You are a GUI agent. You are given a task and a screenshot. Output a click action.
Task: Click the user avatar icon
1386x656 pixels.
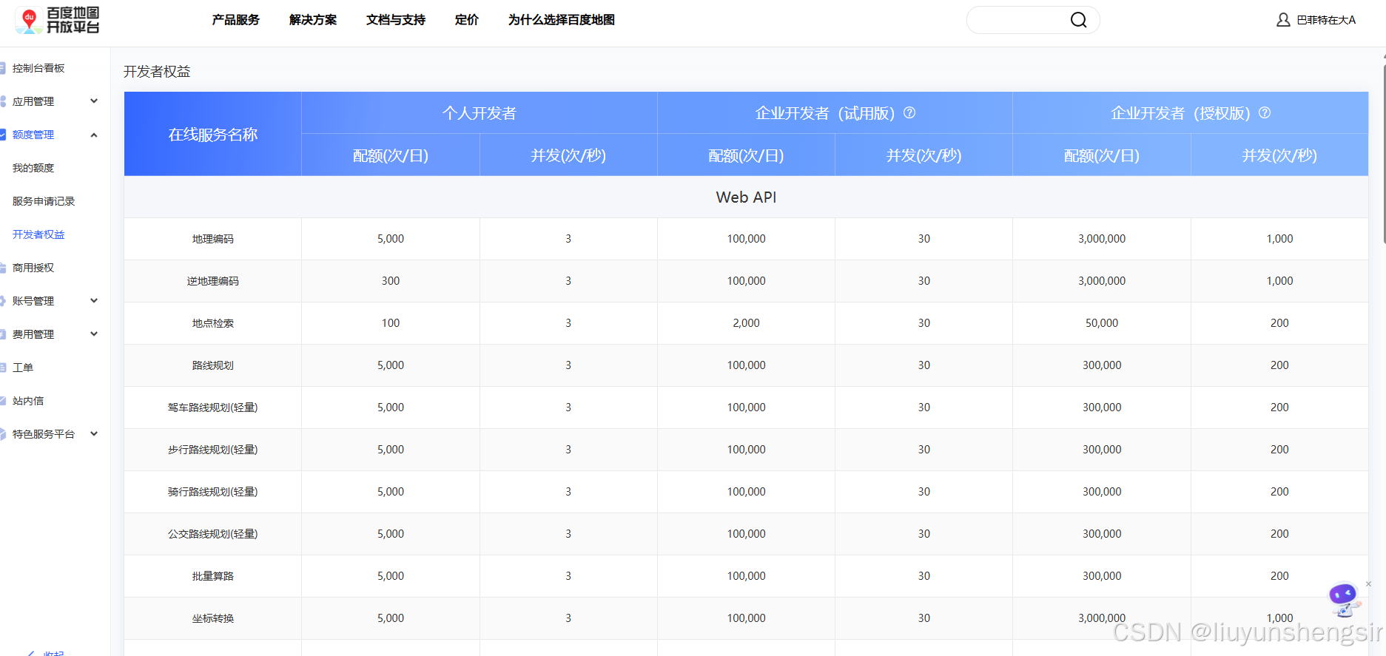pos(1283,20)
